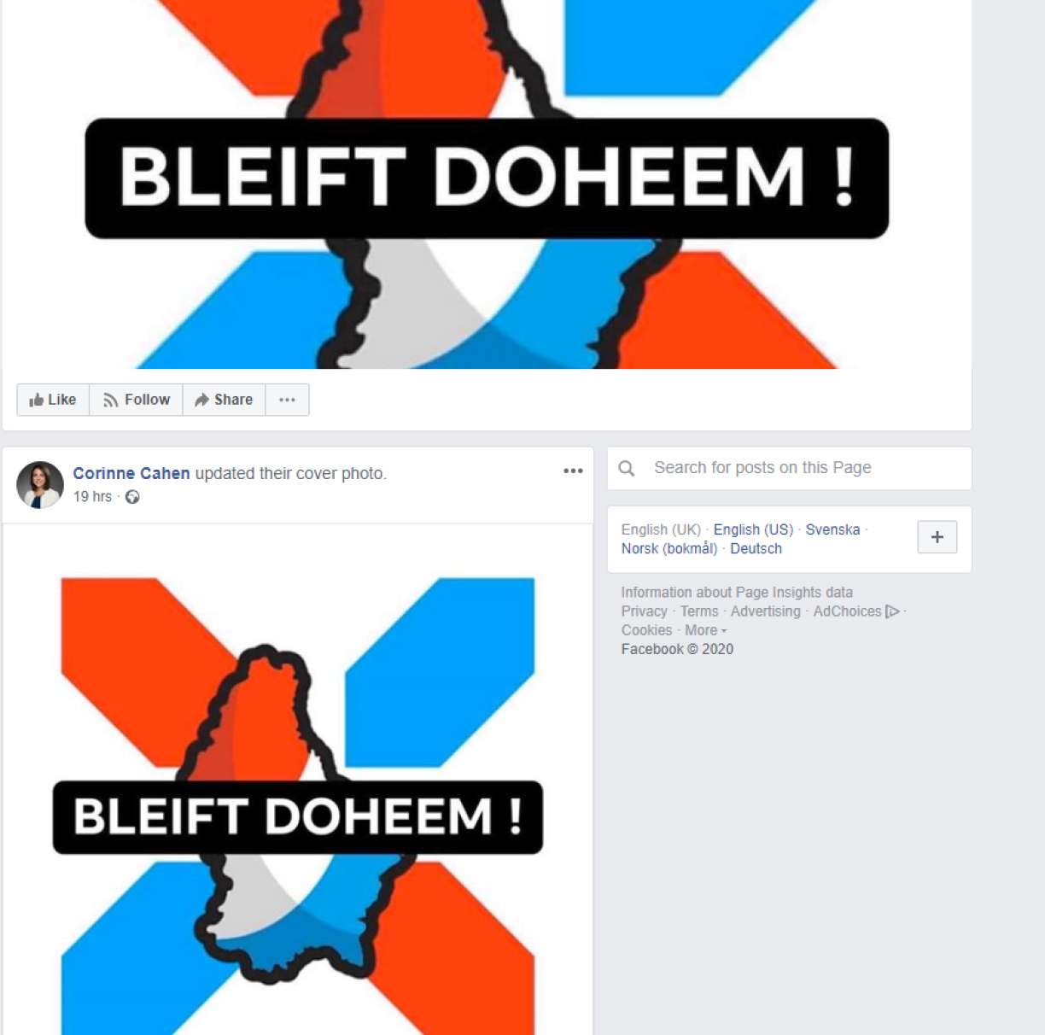Choose Deutsch as language
This screenshot has height=1035, width=1045.
coord(756,548)
